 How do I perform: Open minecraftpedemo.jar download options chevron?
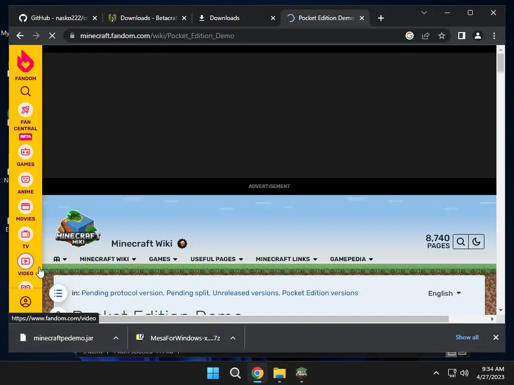pyautogui.click(x=116, y=338)
